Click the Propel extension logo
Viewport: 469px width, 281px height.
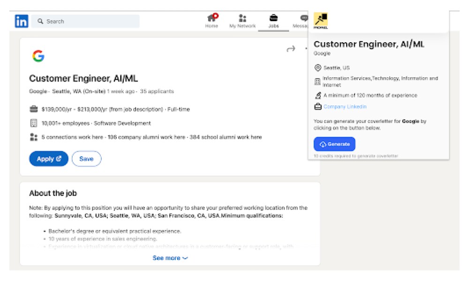tap(321, 21)
